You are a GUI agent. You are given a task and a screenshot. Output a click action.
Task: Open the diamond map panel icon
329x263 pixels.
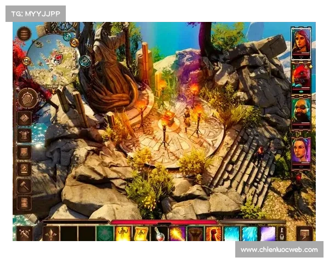24,118
